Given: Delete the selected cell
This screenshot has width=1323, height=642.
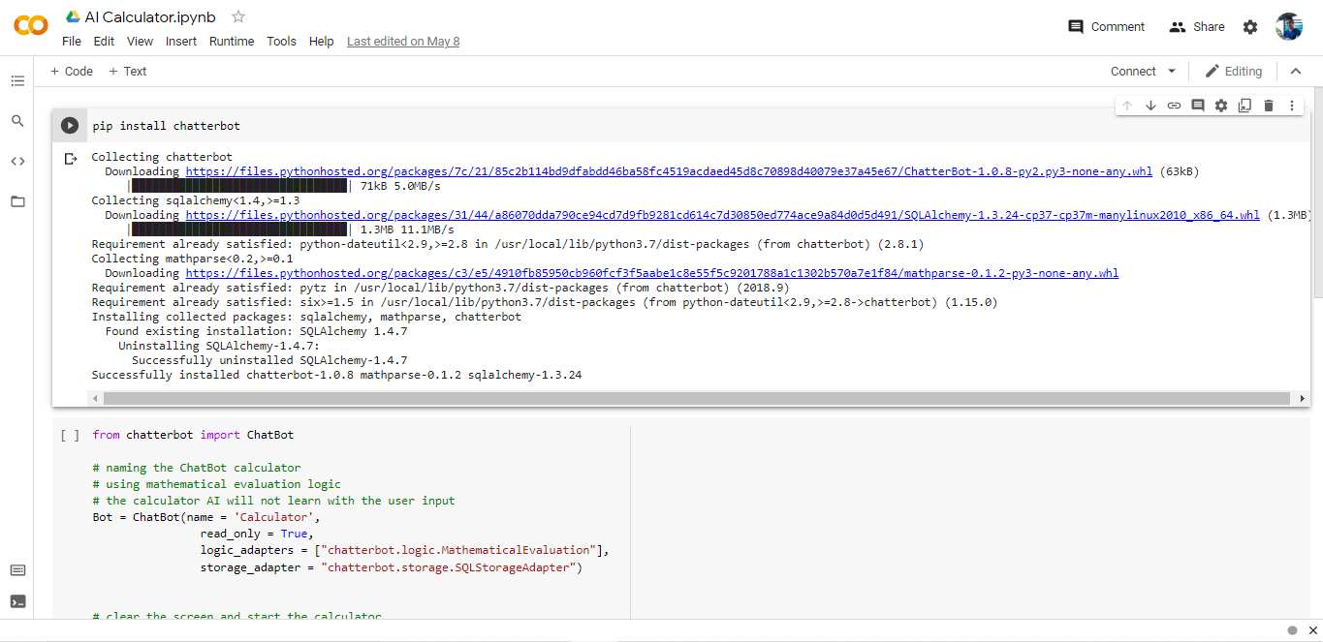Looking at the screenshot, I should [x=1268, y=106].
